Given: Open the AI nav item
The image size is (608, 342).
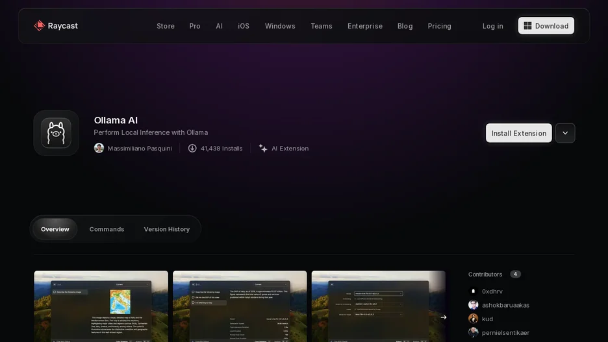Looking at the screenshot, I should [219, 26].
